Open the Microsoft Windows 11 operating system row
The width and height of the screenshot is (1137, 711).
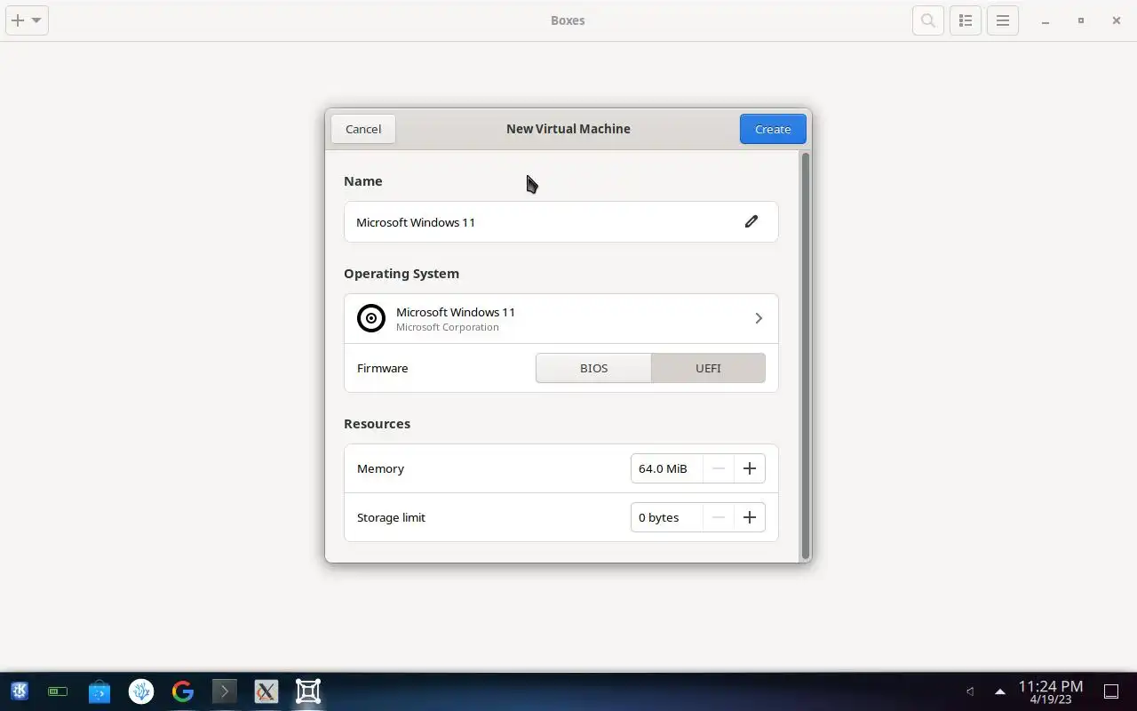pyautogui.click(x=561, y=318)
